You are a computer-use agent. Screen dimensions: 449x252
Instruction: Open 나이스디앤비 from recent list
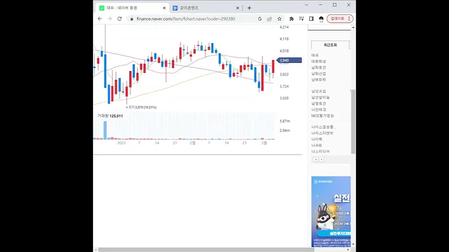[x=322, y=133]
